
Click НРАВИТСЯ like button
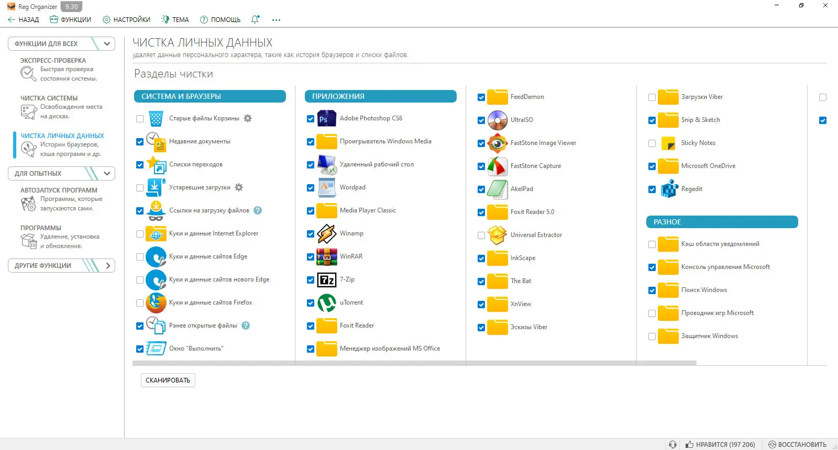(720, 445)
